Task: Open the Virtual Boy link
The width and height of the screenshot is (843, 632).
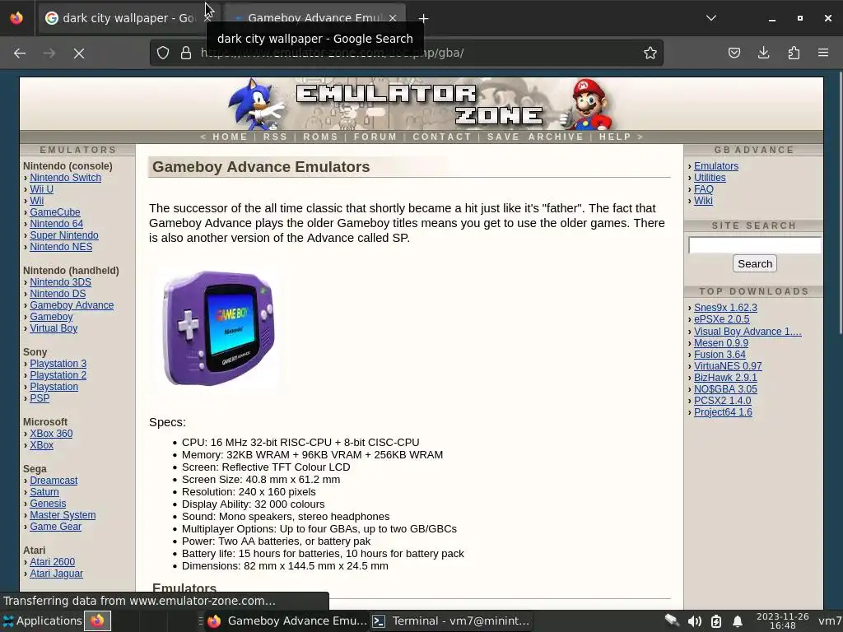Action: point(54,328)
